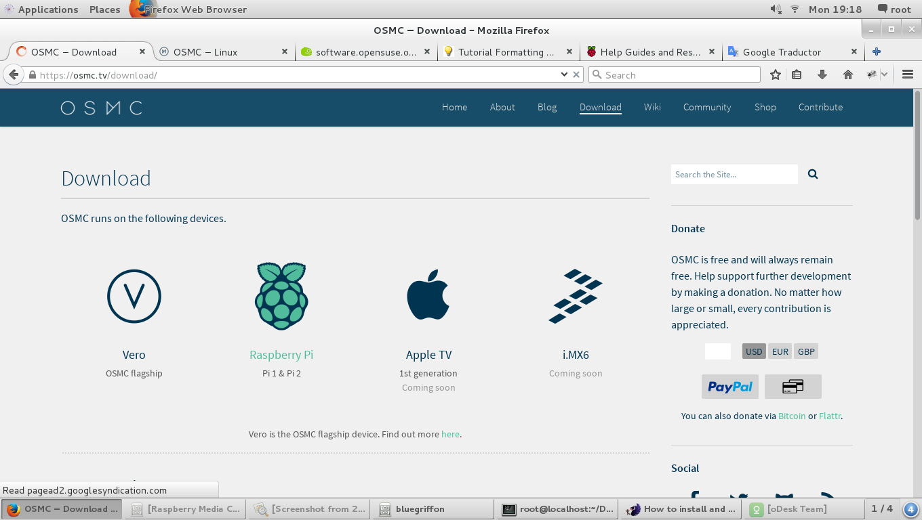Image resolution: width=922 pixels, height=520 pixels.
Task: Follow the Flattr donation link
Action: tap(830, 416)
